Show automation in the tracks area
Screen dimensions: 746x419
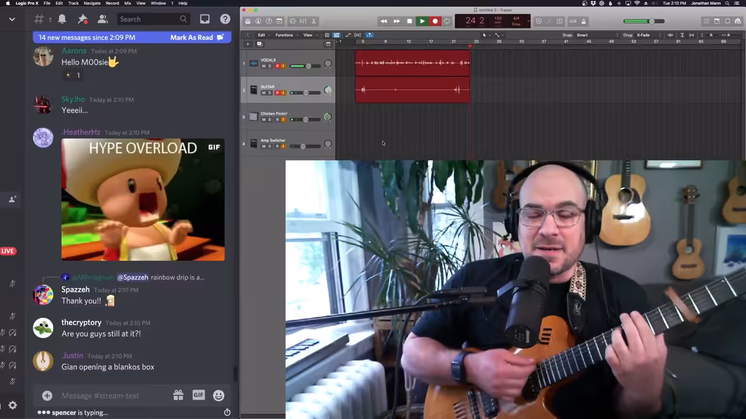pos(348,35)
